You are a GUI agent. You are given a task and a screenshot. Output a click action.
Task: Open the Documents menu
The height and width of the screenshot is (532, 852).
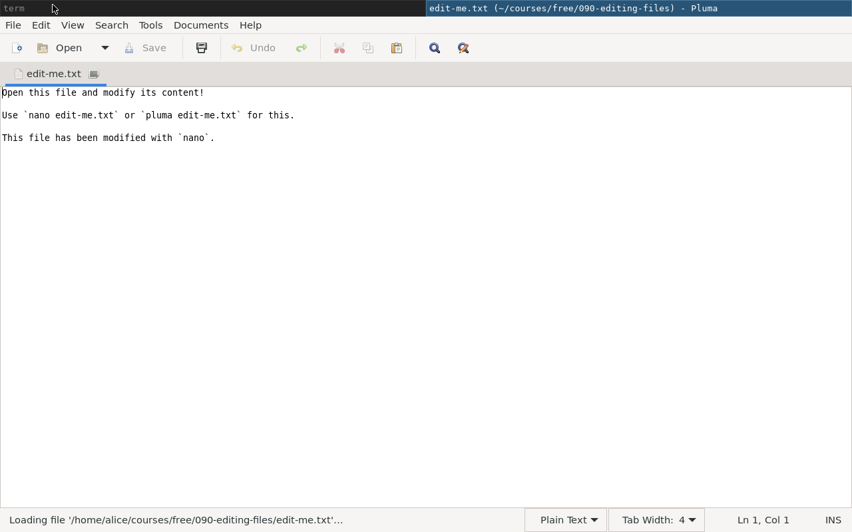point(201,25)
